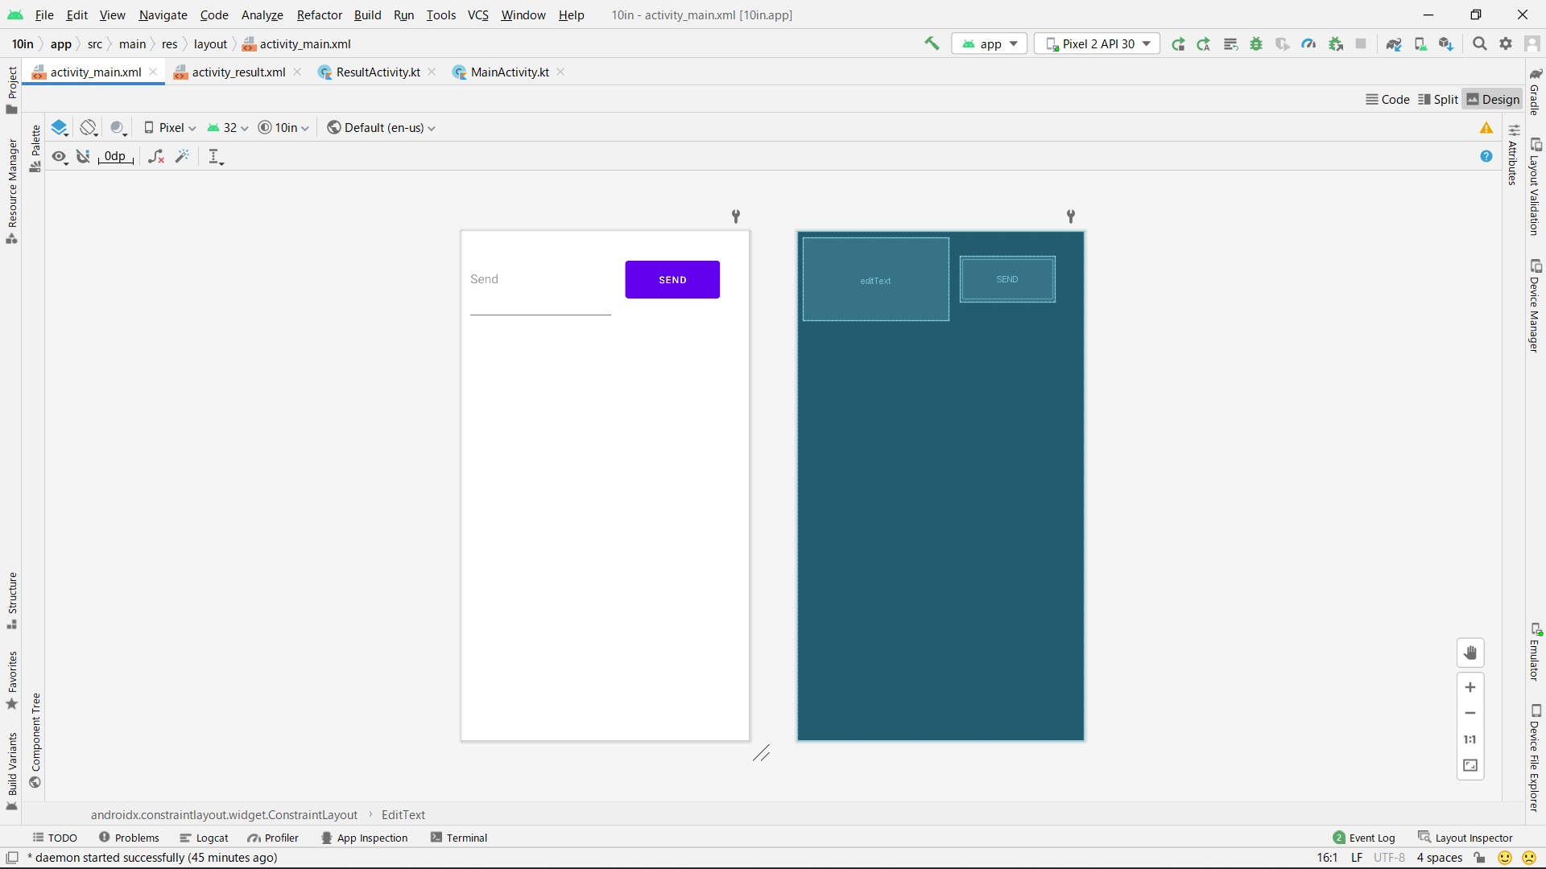Open the Refactor menu
Screen dimensions: 1546x869
319,15
